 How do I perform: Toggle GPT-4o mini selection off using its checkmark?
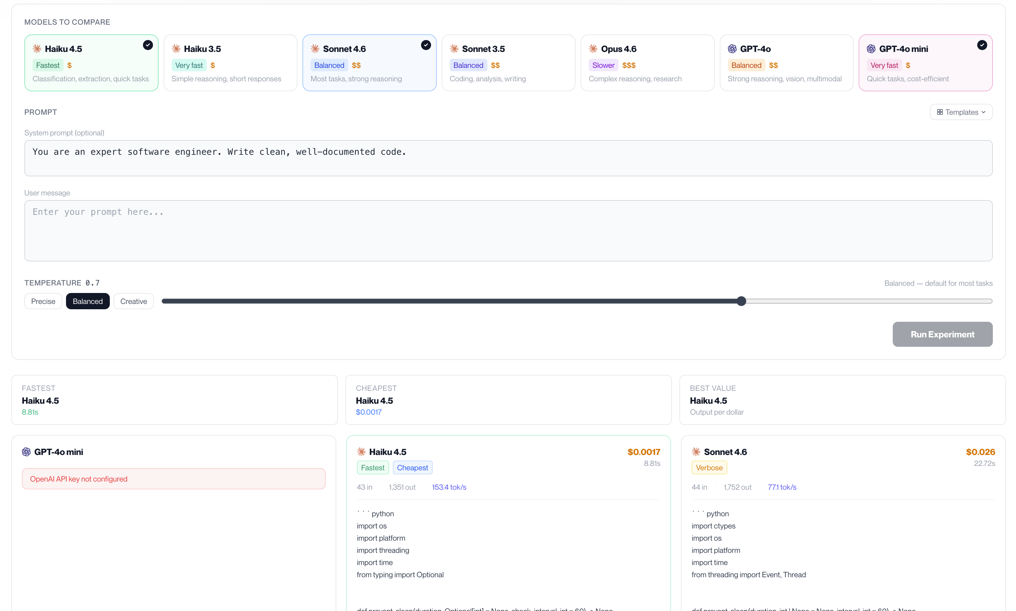pyautogui.click(x=982, y=45)
